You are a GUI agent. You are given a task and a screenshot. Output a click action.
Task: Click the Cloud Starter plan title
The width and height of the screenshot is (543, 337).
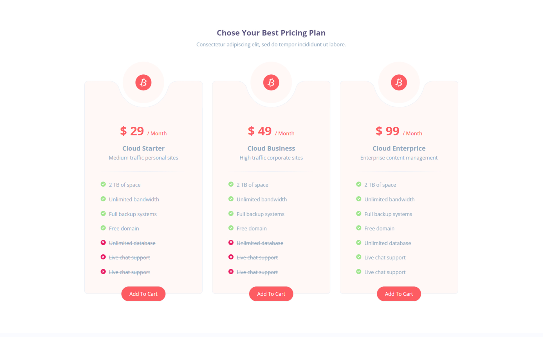[x=143, y=148]
